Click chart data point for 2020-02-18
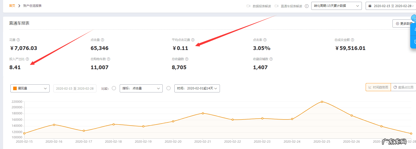Image resolution: width=416 pixels, height=149 pixels. point(114,124)
